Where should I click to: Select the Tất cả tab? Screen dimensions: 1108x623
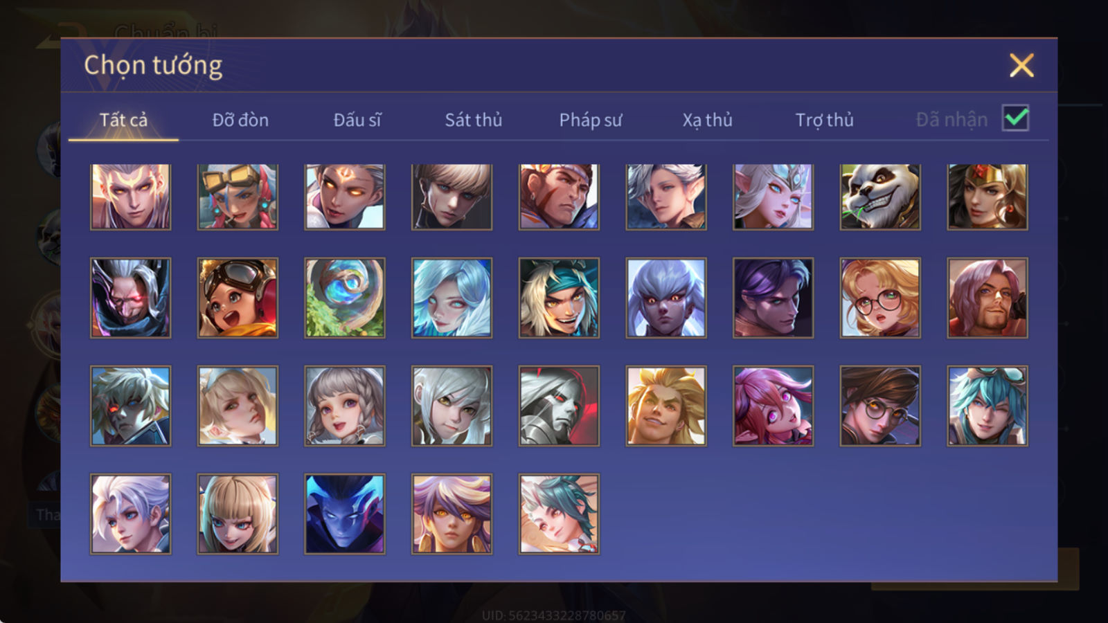tap(123, 120)
